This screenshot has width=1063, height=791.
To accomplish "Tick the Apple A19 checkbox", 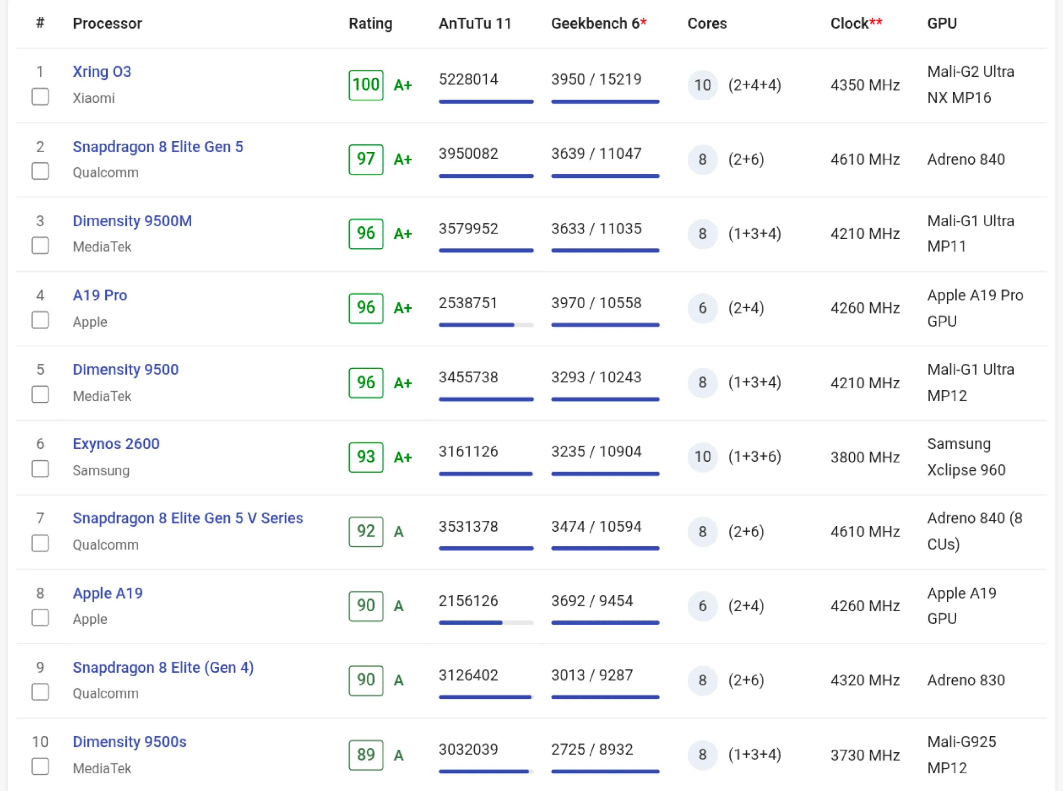I will (40, 618).
